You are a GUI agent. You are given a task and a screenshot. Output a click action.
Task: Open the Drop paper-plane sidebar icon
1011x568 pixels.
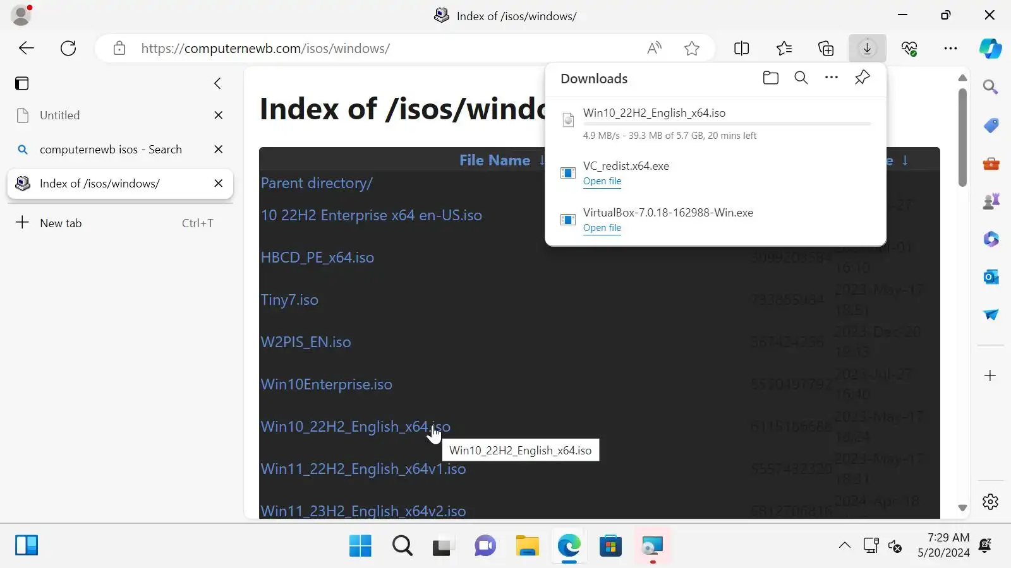[991, 315]
